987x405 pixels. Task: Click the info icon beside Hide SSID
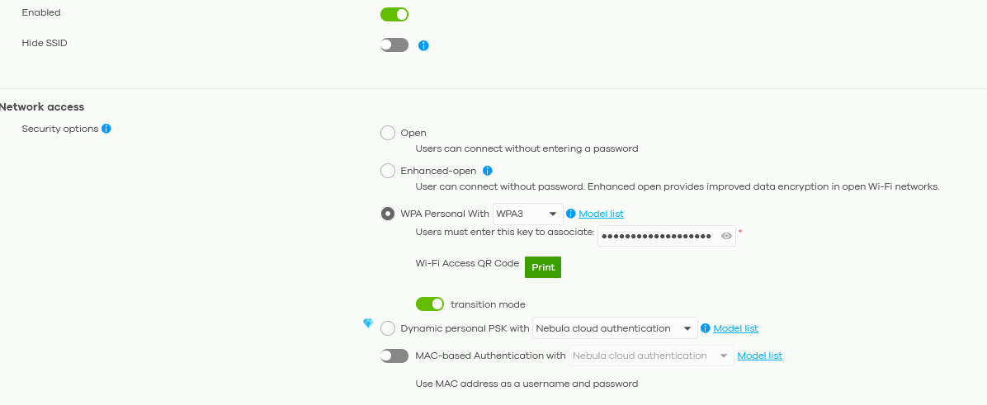pyautogui.click(x=423, y=45)
